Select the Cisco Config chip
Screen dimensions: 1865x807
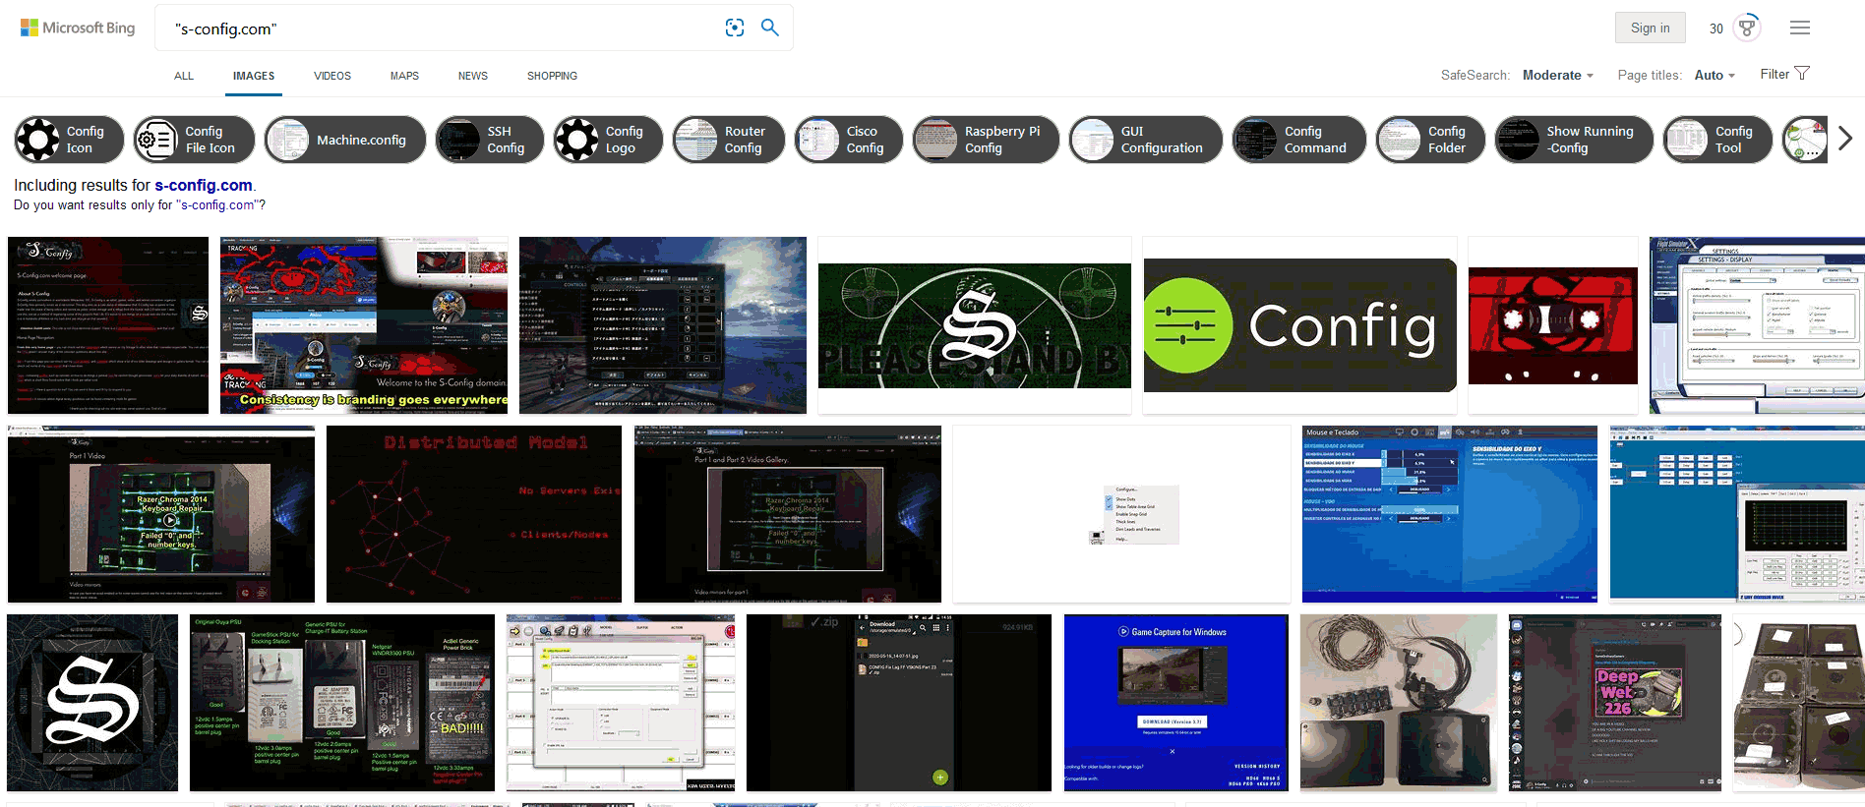click(x=849, y=140)
